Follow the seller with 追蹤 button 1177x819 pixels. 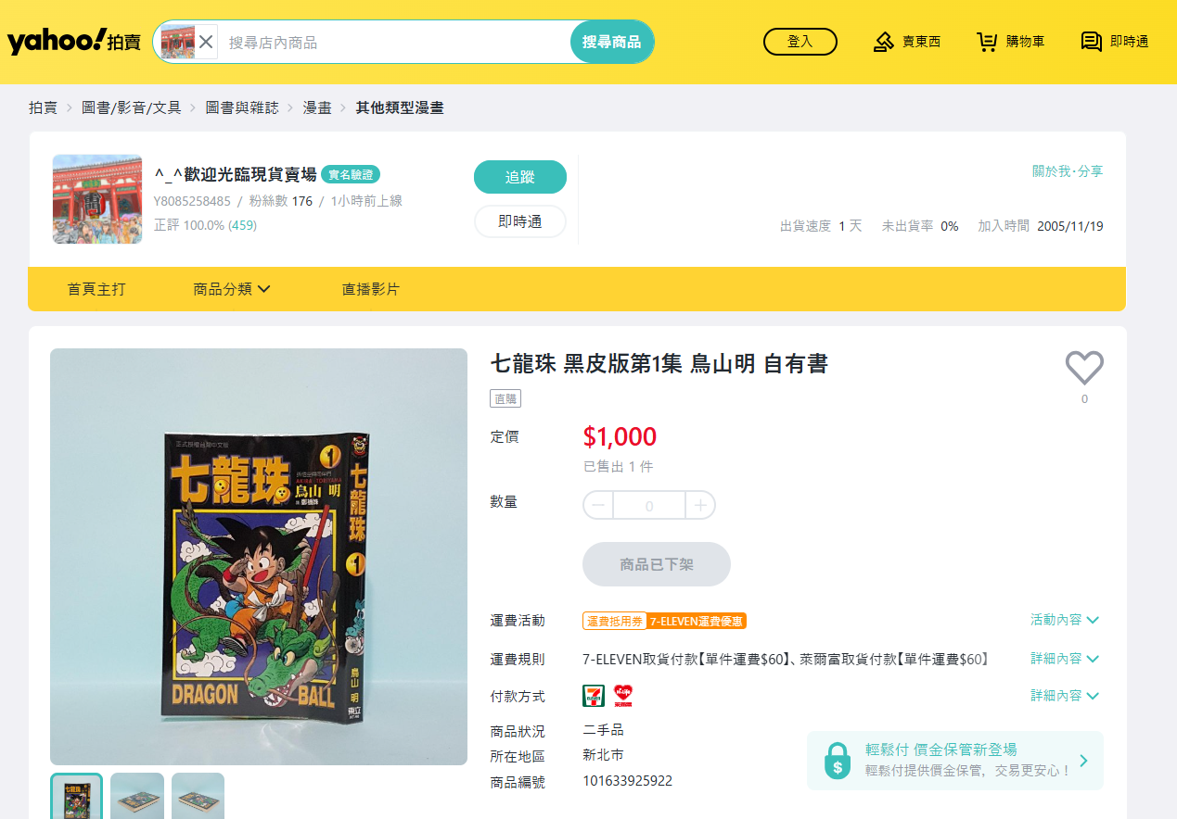point(520,177)
